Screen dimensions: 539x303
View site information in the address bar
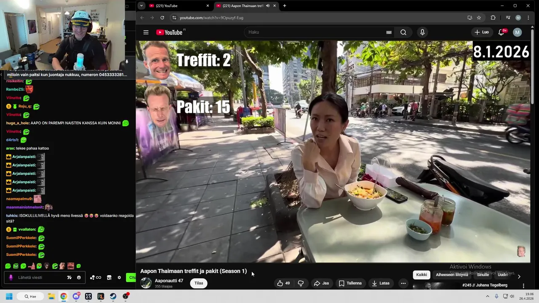click(x=174, y=18)
